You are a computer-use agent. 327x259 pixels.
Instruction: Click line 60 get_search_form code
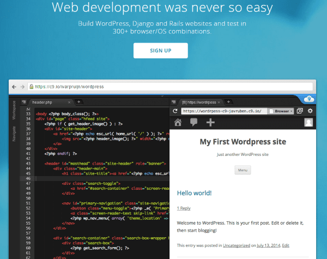100,248
